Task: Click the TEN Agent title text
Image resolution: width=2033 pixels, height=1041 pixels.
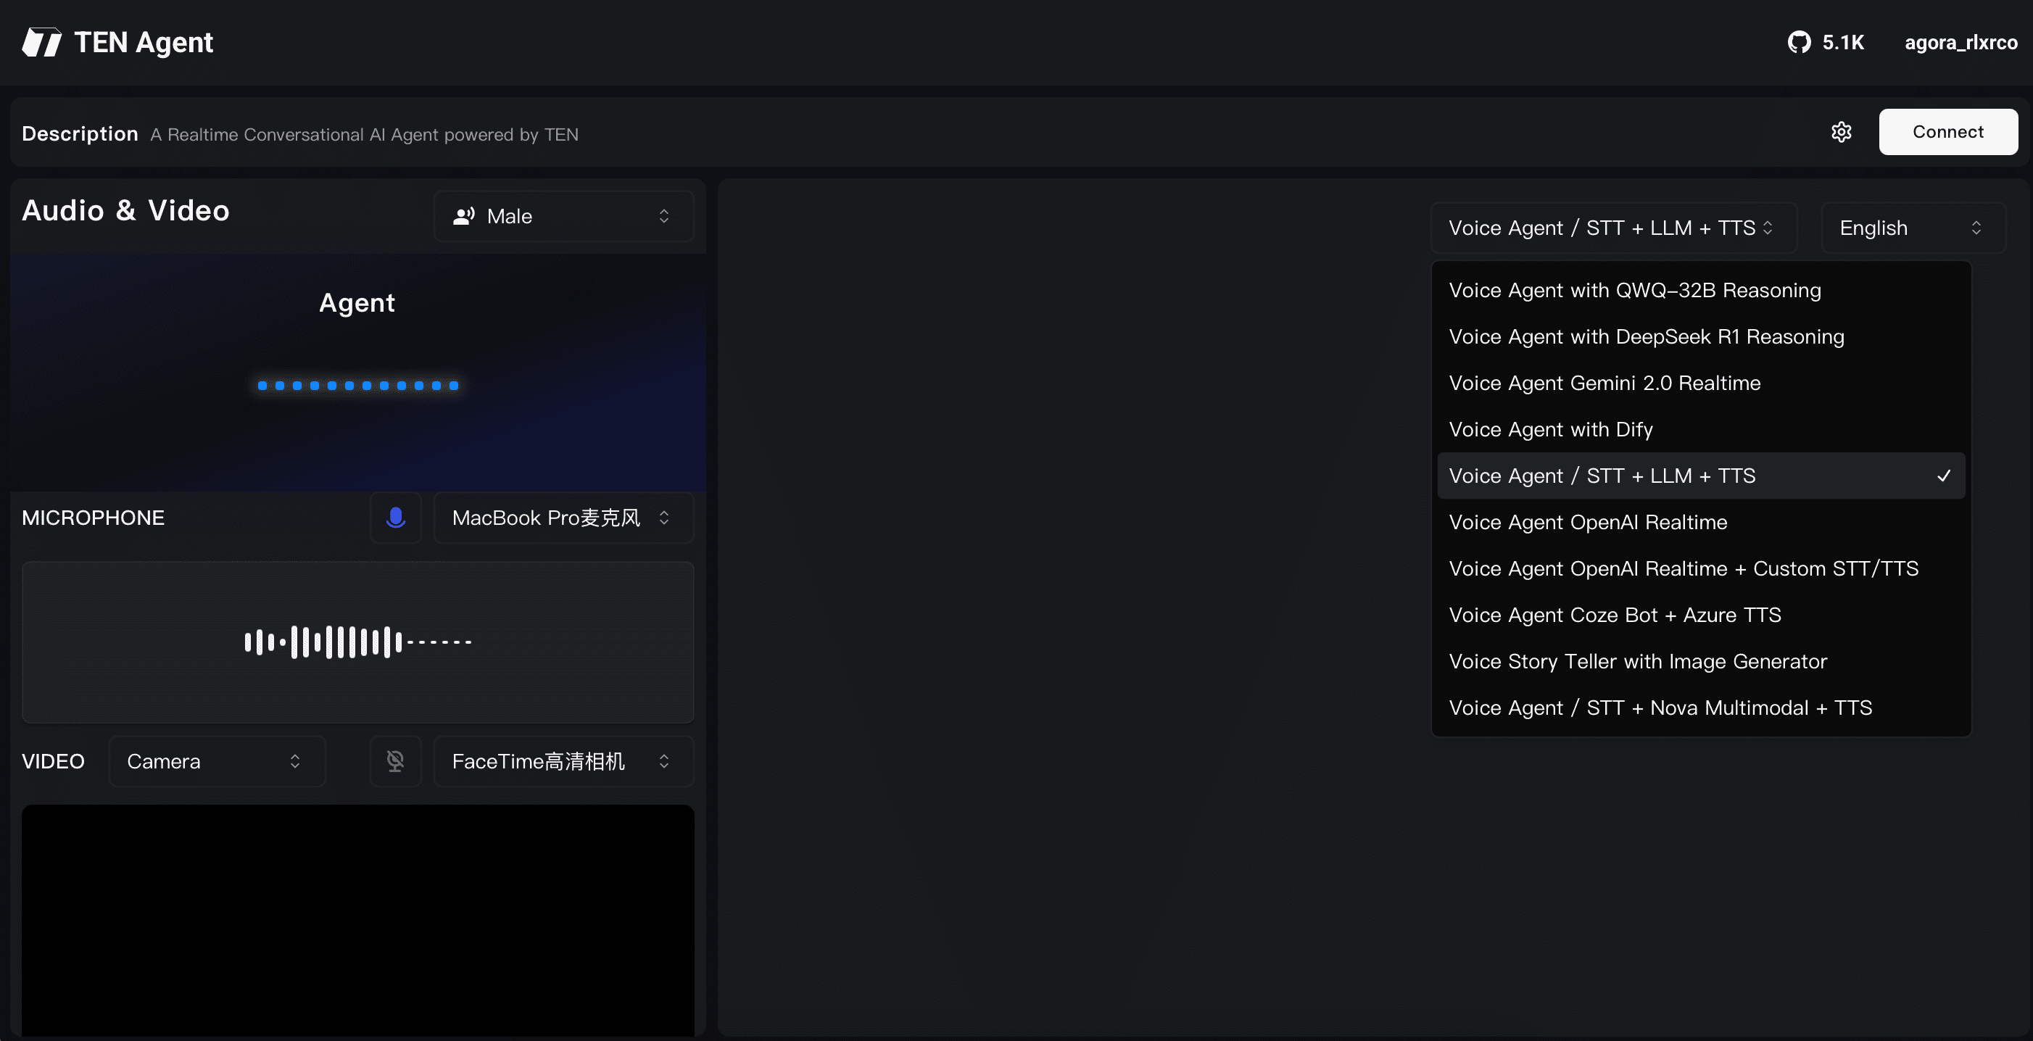Action: tap(144, 42)
